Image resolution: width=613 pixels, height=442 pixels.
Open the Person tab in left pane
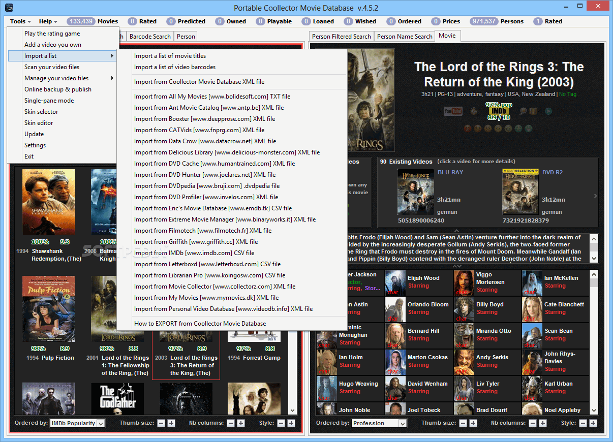click(186, 37)
